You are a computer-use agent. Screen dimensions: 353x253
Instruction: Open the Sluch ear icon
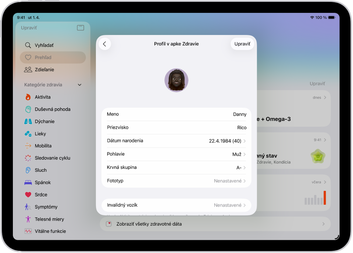(28, 170)
